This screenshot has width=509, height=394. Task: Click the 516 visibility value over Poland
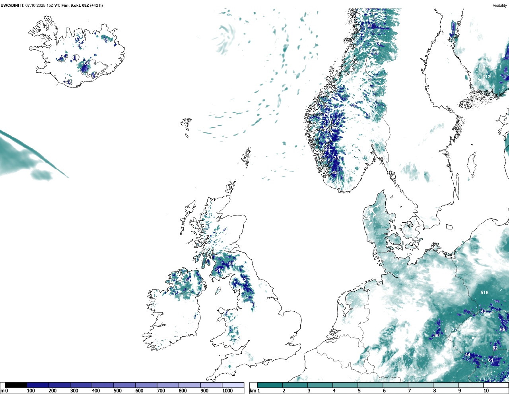coord(484,293)
